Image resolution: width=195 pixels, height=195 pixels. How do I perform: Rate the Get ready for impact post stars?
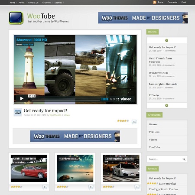click(x=123, y=121)
